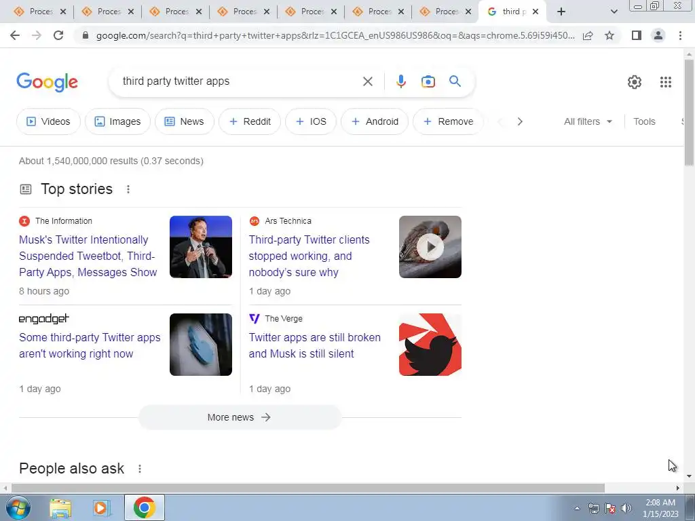Screen dimensions: 695x521
Task: Add Android to the search query
Action: pos(375,121)
